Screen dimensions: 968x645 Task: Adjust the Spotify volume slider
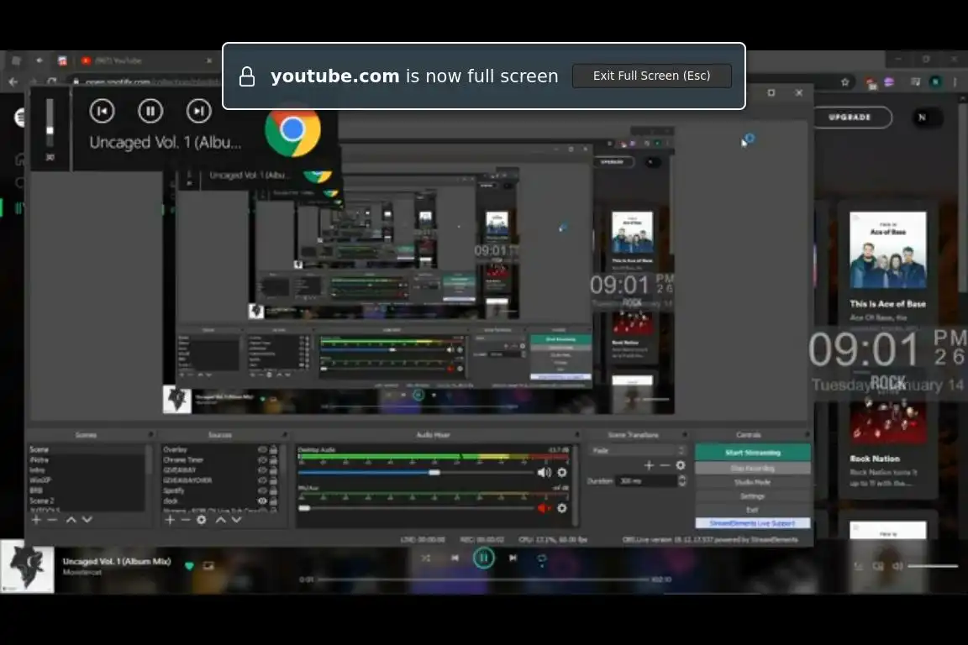pyautogui.click(x=932, y=566)
